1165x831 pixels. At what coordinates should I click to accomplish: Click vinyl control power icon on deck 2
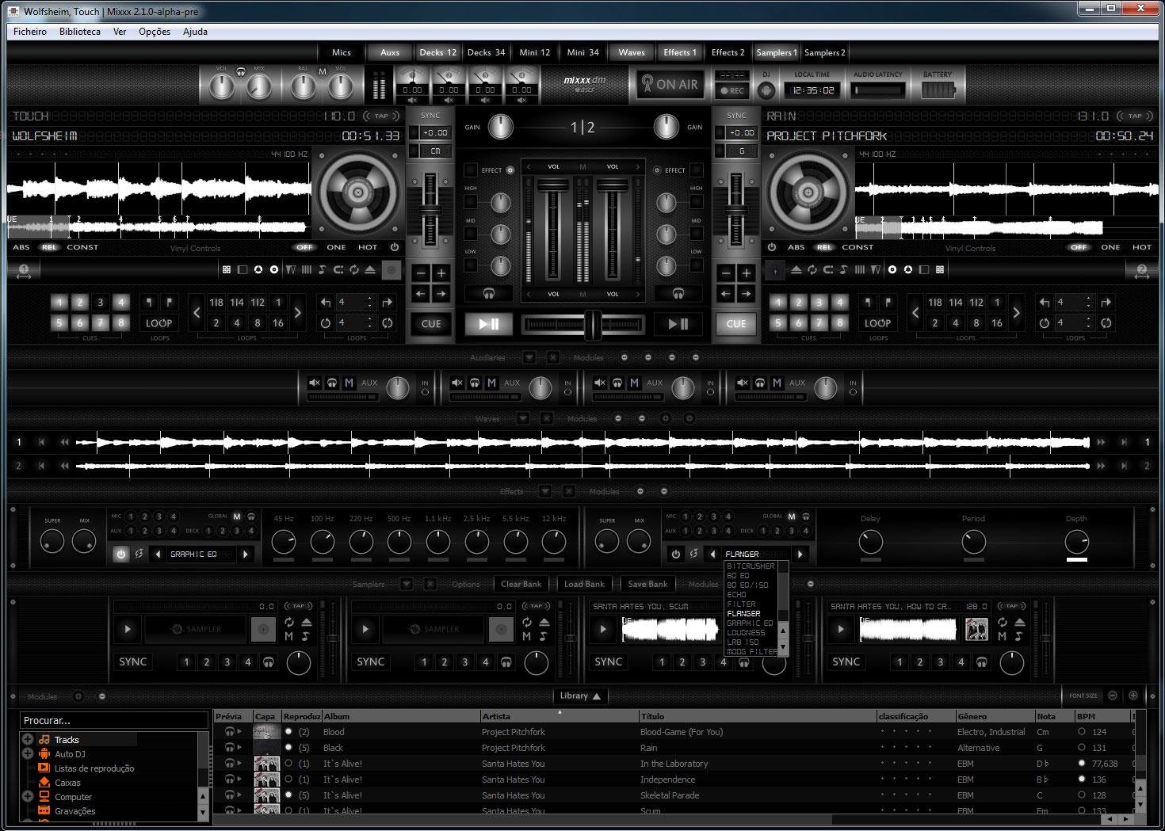(772, 247)
